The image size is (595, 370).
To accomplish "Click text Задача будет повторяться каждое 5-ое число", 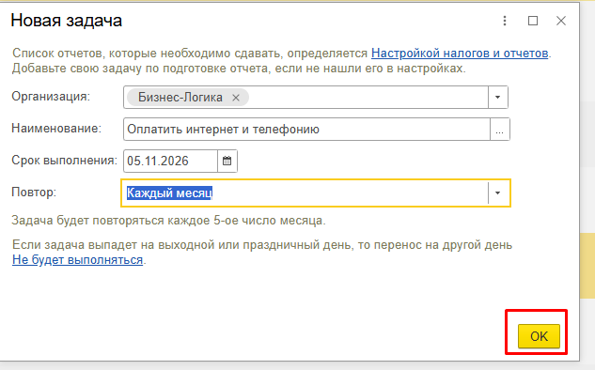I will [168, 221].
